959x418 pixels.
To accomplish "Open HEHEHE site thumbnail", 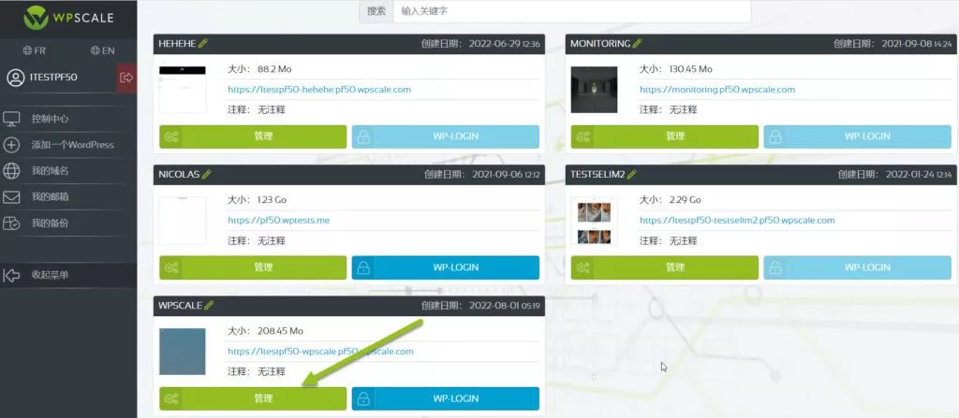I will click(x=183, y=89).
